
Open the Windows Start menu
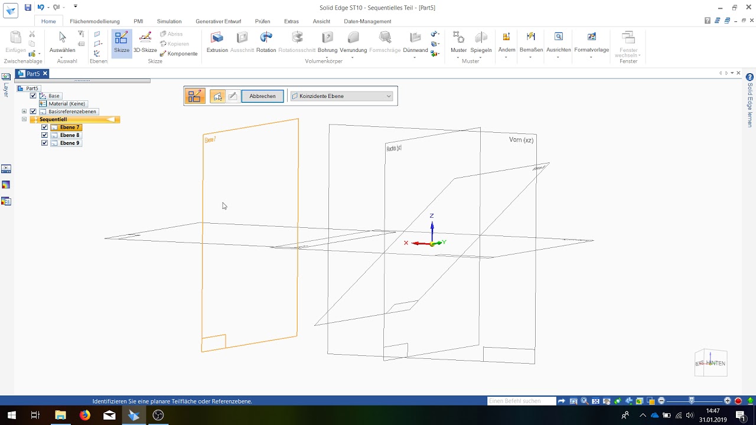[11, 415]
